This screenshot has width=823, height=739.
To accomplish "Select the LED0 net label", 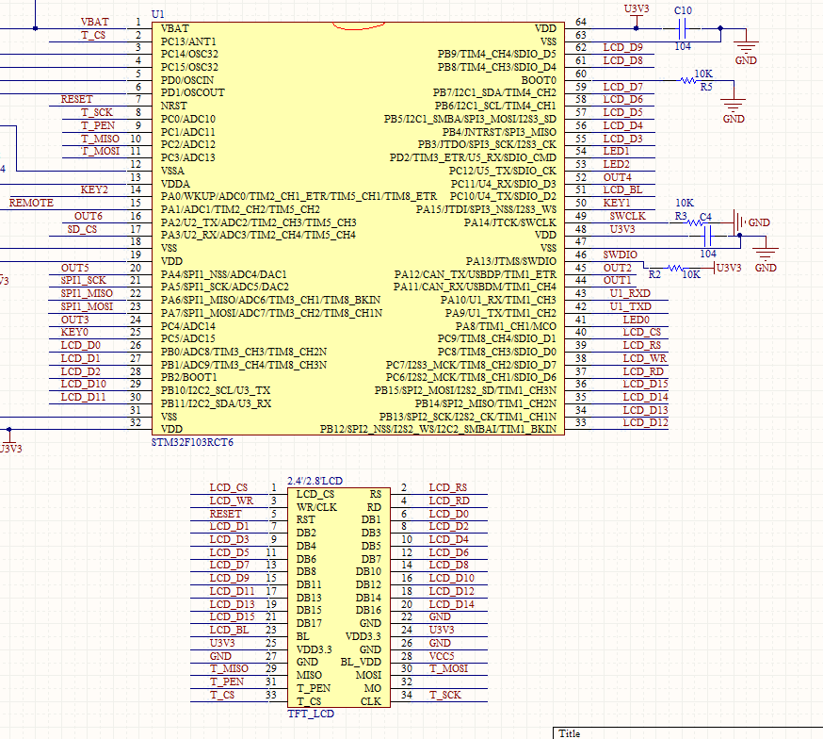I will pos(637,320).
